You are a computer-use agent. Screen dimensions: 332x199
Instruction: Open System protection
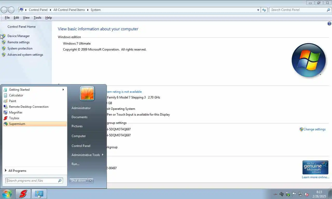20,48
